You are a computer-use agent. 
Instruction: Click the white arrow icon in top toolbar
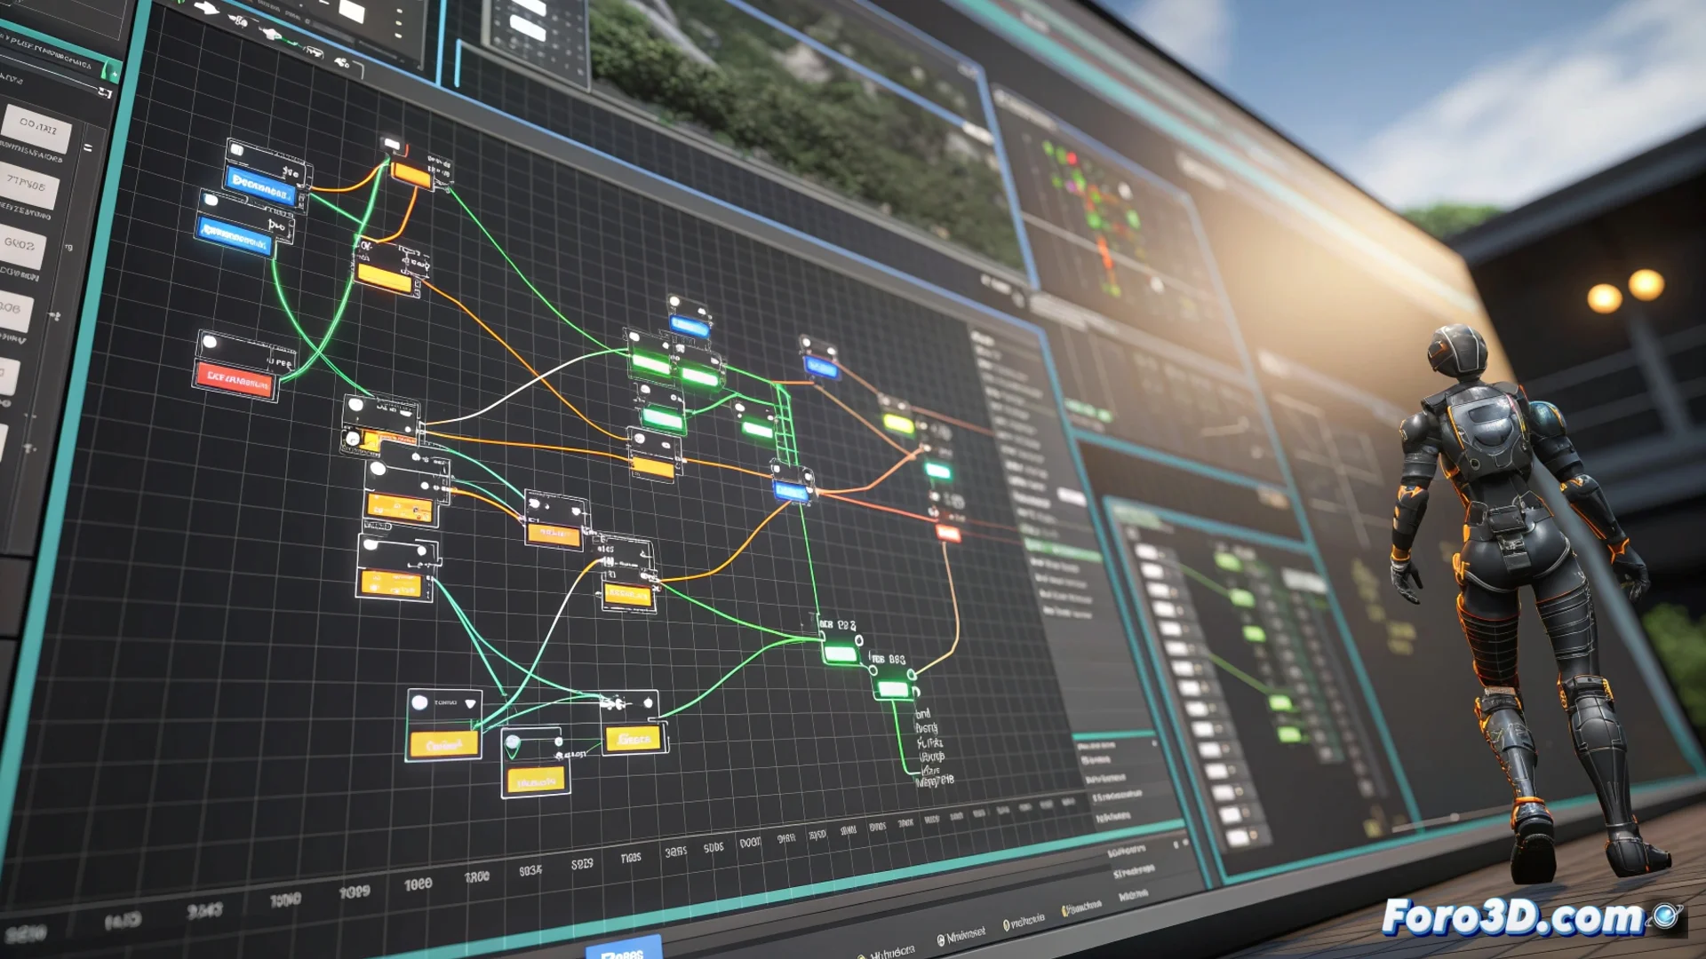click(x=206, y=8)
